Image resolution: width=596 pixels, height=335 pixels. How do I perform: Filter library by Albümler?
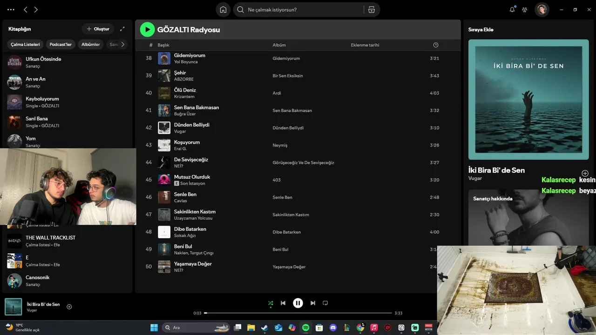click(x=91, y=45)
